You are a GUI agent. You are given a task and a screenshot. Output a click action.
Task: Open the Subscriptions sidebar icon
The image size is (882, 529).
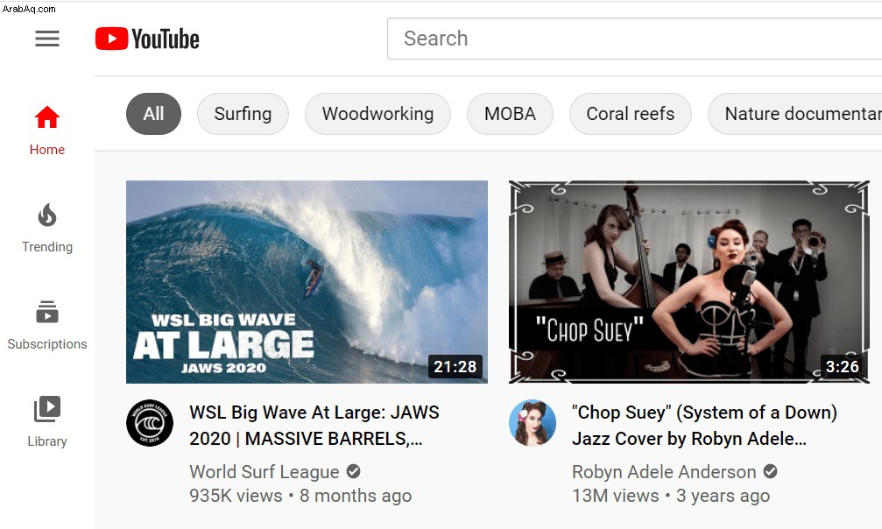[x=47, y=313]
